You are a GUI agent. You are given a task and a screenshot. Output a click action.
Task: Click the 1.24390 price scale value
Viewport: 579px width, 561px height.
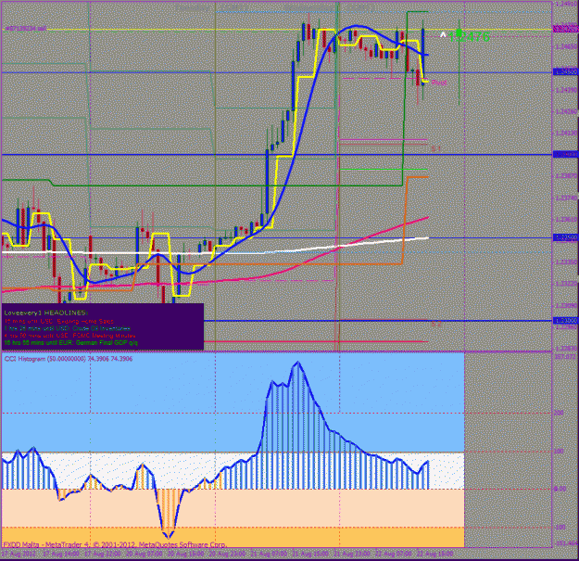(x=566, y=90)
